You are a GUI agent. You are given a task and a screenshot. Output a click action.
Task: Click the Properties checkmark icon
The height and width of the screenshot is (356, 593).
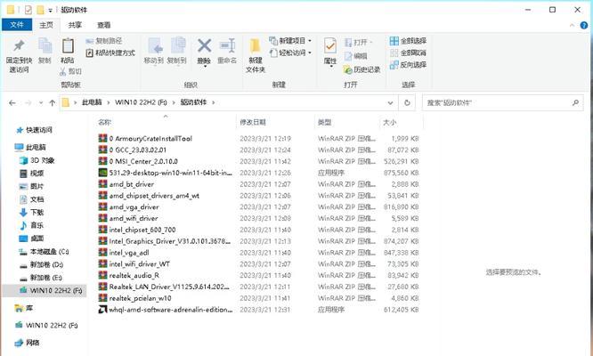tap(330, 45)
